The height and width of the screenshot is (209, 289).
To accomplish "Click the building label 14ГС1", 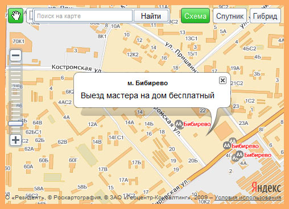I will click(x=116, y=137).
